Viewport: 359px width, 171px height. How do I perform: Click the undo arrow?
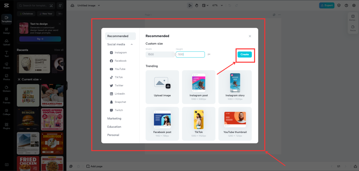point(230,5)
